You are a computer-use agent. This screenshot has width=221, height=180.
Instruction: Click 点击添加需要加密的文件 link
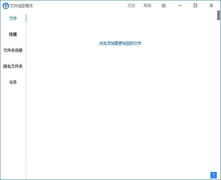tap(120, 43)
